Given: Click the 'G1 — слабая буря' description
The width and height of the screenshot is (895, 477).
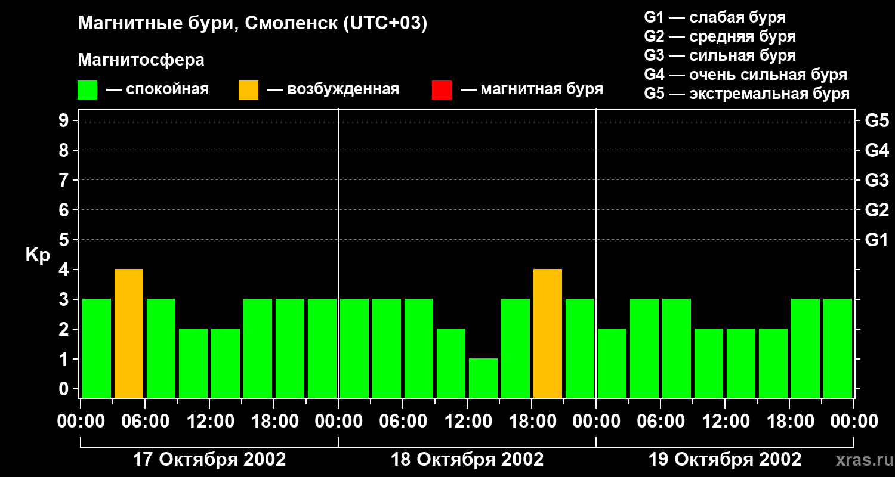Looking at the screenshot, I should point(715,17).
